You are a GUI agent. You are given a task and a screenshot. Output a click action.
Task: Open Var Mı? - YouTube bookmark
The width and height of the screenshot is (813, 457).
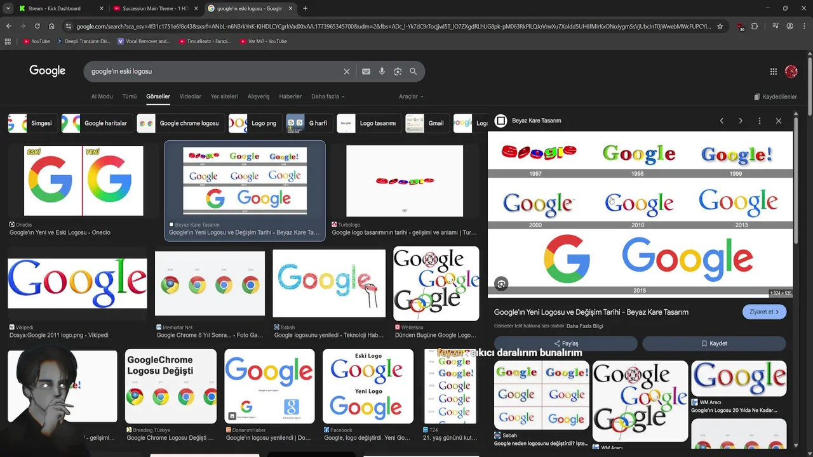pyautogui.click(x=264, y=41)
